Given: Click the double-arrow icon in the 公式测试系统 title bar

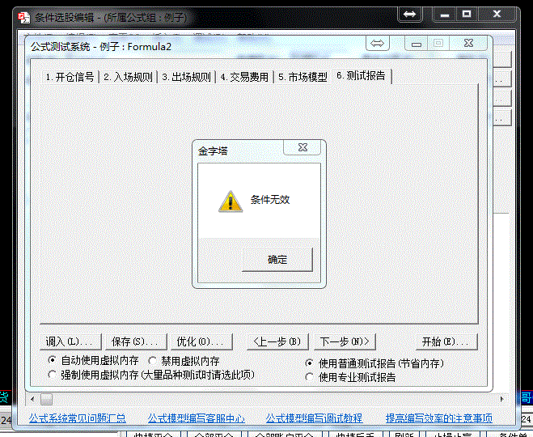Looking at the screenshot, I should pos(377,44).
